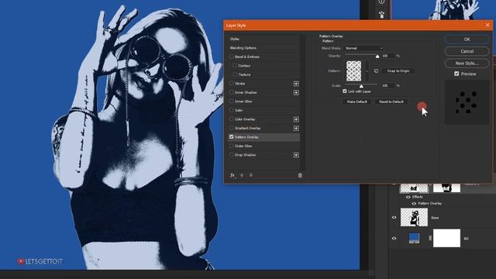This screenshot has height=279, width=496.
Task: Click the Snap to Origin button
Action: pyautogui.click(x=398, y=71)
